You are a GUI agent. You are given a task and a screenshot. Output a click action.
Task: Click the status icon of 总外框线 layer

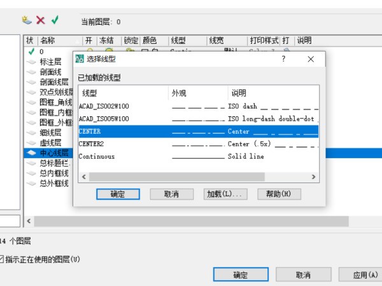point(31,184)
